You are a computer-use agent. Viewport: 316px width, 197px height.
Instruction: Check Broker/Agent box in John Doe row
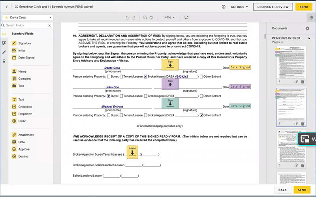click(145, 96)
